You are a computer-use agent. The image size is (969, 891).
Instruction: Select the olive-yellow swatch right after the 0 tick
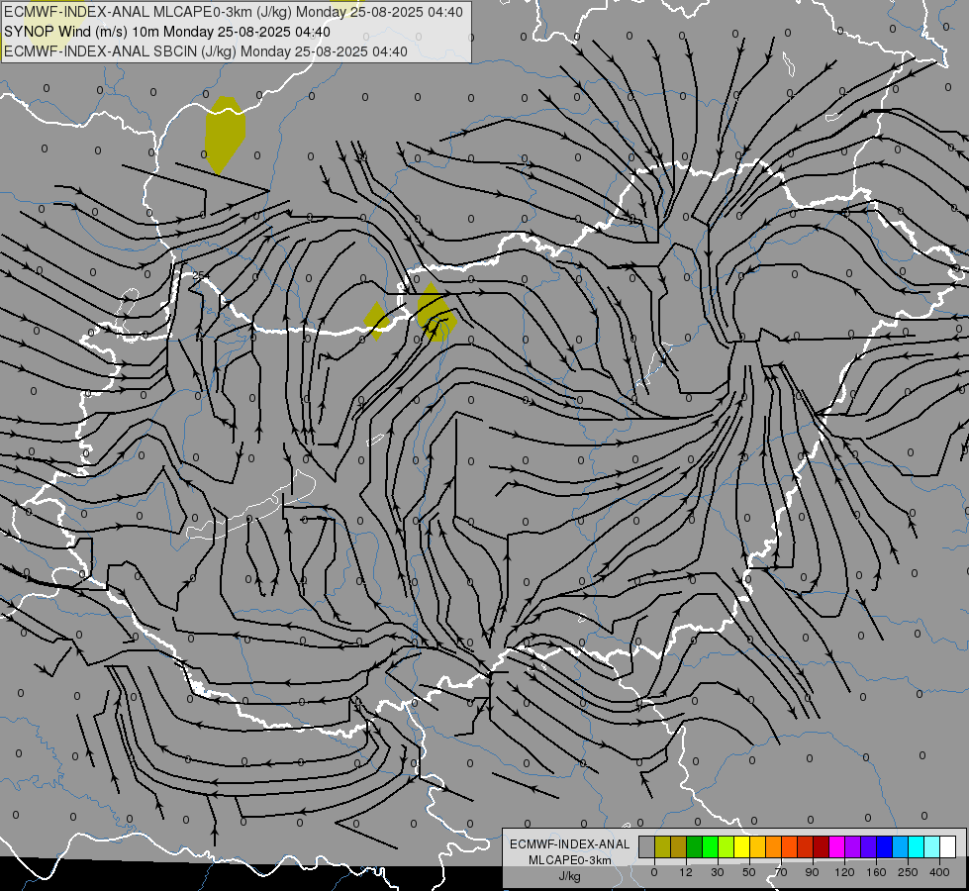pyautogui.click(x=663, y=846)
